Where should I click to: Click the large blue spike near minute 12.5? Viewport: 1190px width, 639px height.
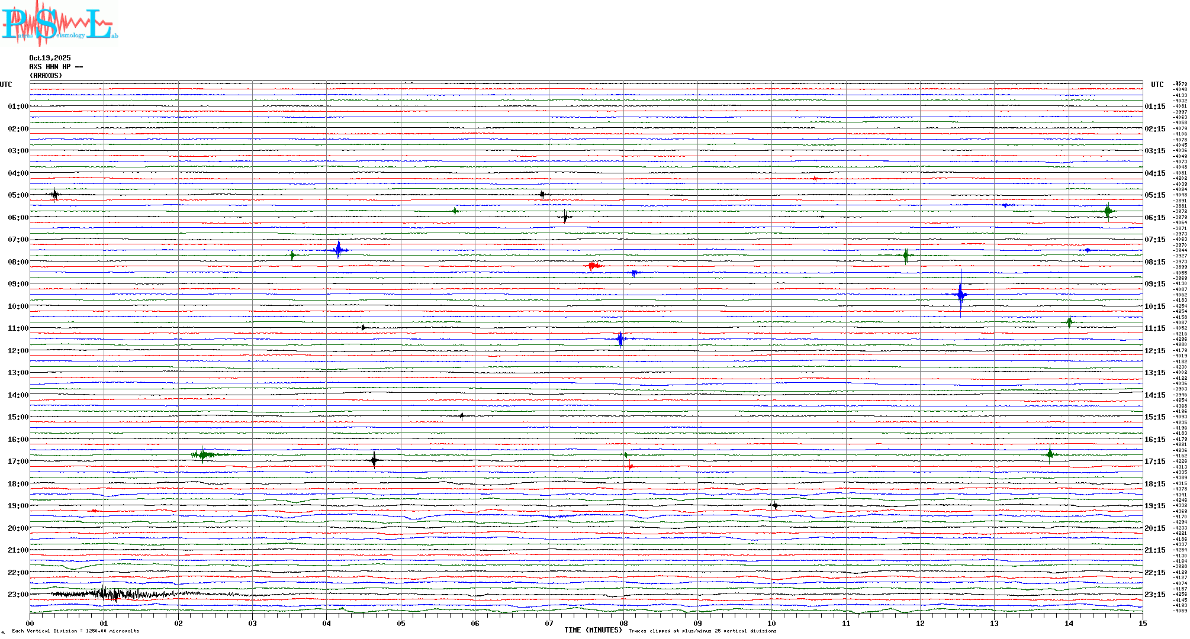click(x=960, y=294)
